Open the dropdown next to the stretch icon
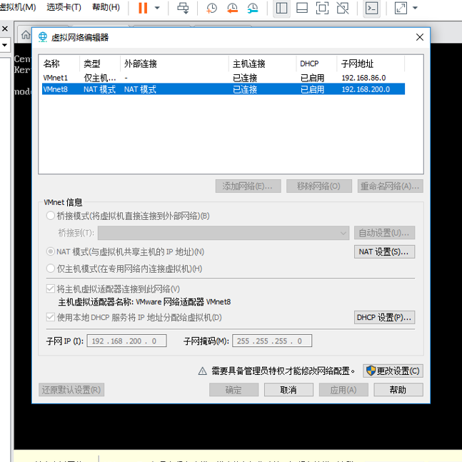462x462 pixels. 415,8
